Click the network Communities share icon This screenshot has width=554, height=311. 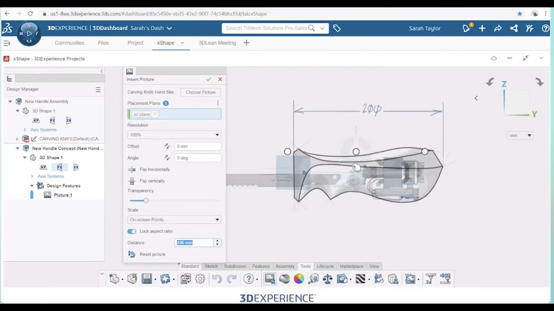(514, 28)
